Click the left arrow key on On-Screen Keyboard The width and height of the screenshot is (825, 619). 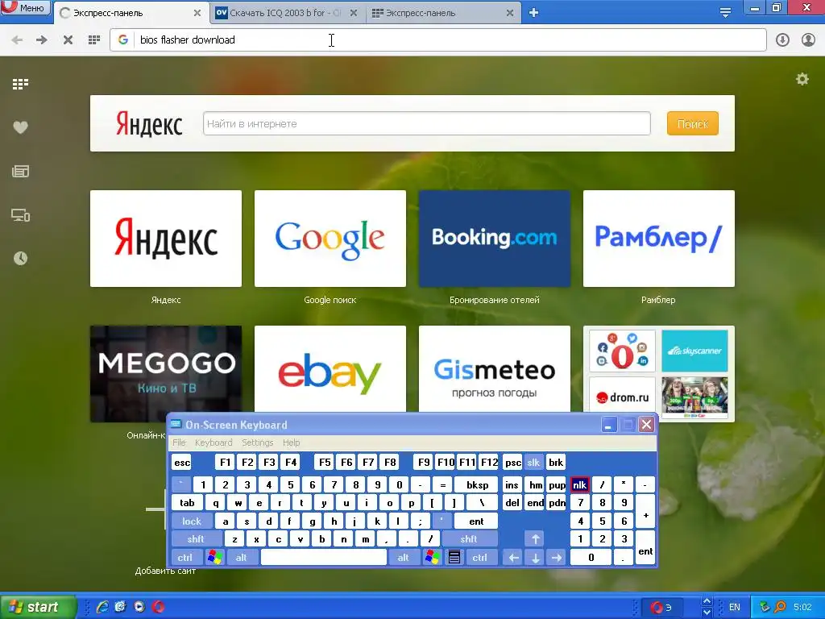coord(514,558)
